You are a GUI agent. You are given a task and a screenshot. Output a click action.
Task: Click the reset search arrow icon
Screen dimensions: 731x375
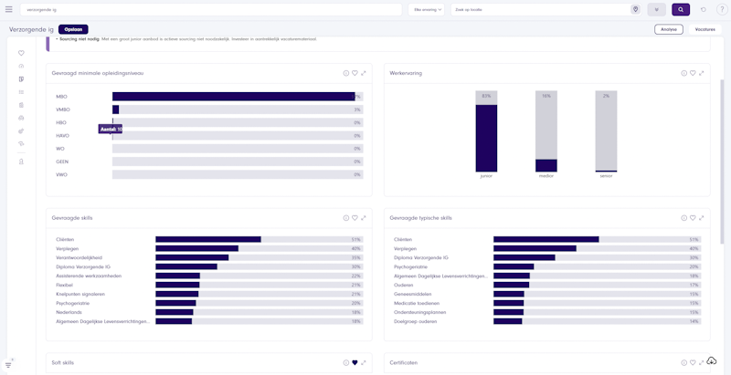[x=703, y=9]
